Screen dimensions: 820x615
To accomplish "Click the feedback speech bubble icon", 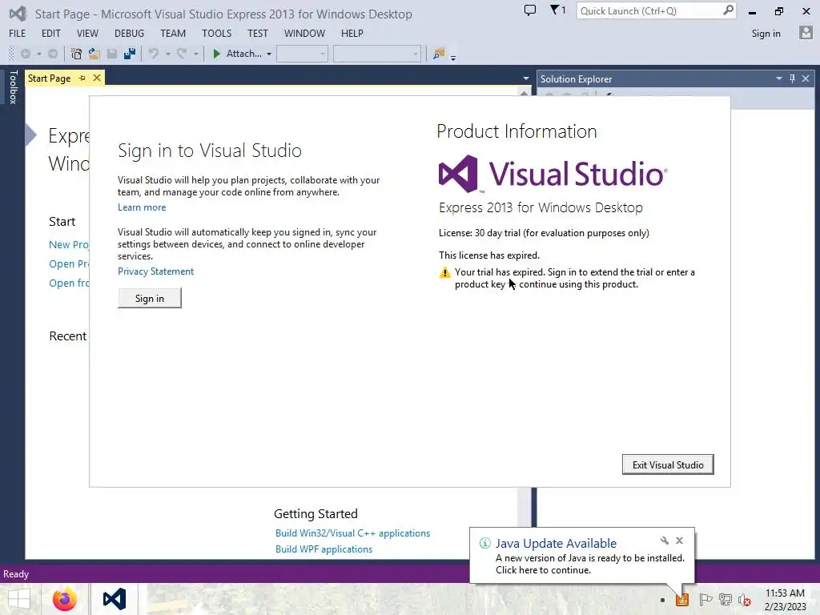I will (x=530, y=10).
